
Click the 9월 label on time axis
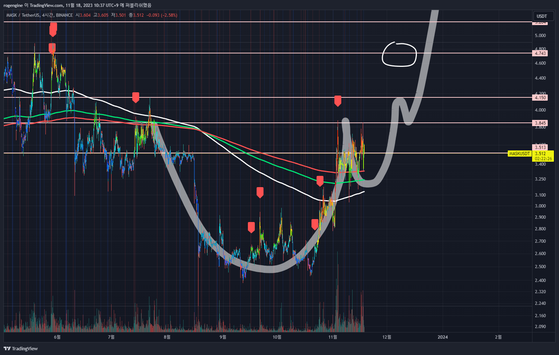223,337
